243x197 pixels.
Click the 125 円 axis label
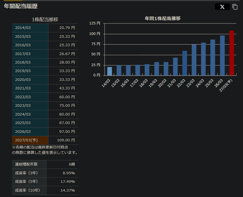pos(95,23)
